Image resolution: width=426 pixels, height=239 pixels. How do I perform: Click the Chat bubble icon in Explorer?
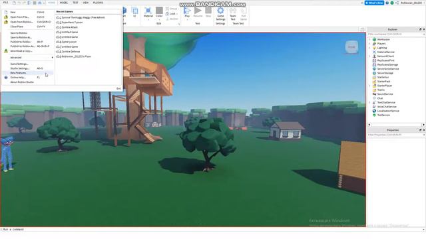tap(374, 98)
